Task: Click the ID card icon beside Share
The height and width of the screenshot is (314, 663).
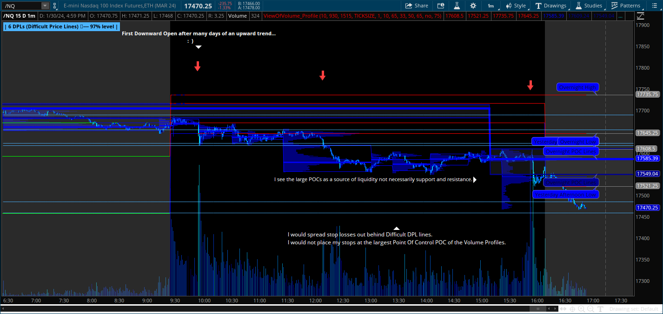Action: point(441,6)
